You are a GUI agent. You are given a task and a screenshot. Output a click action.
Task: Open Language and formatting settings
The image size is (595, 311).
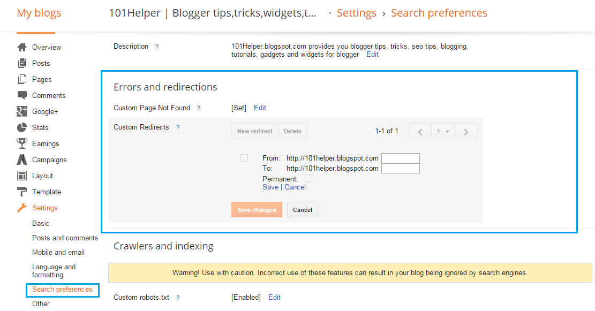point(54,271)
